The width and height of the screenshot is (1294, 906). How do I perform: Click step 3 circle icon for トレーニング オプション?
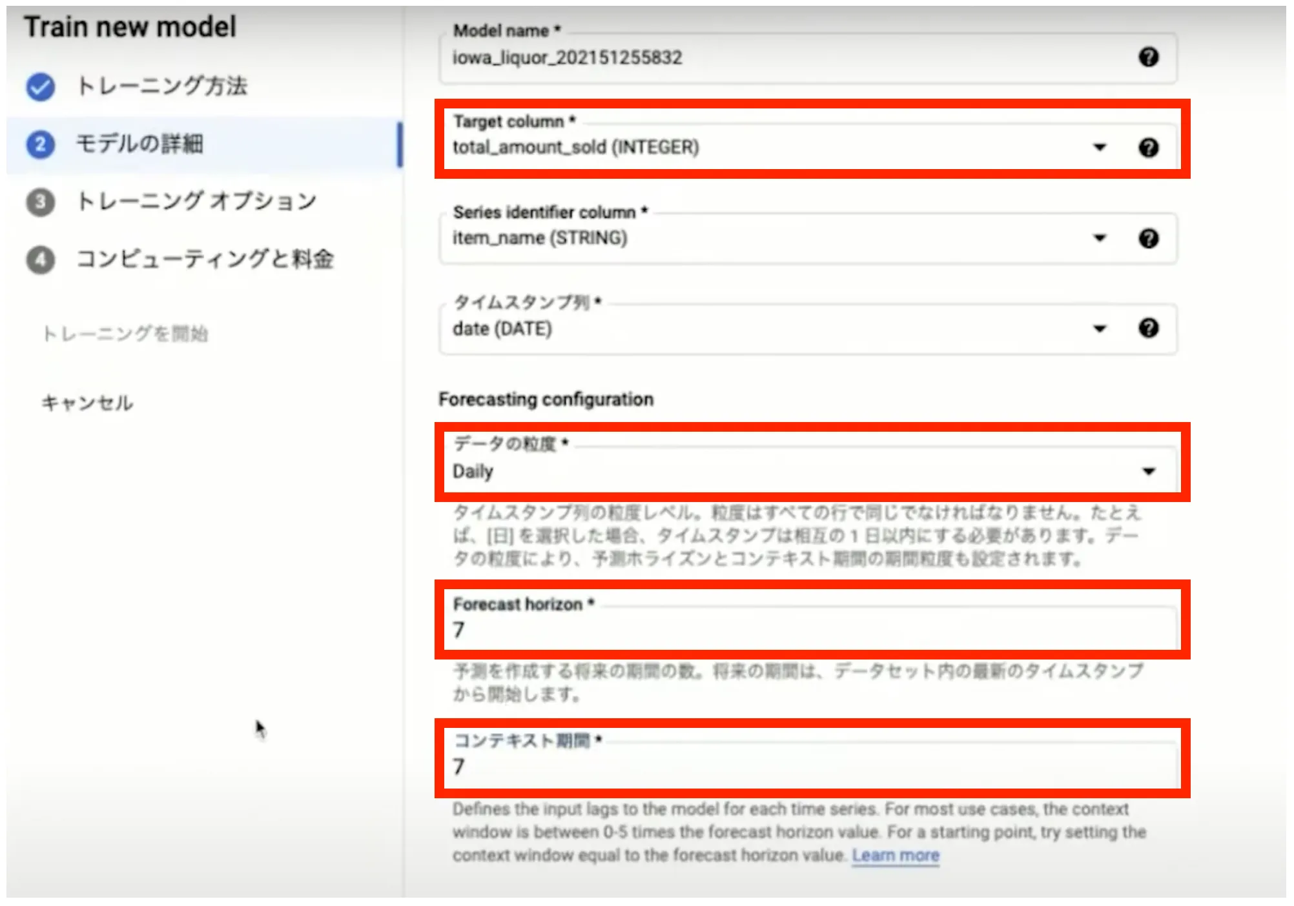coord(40,202)
